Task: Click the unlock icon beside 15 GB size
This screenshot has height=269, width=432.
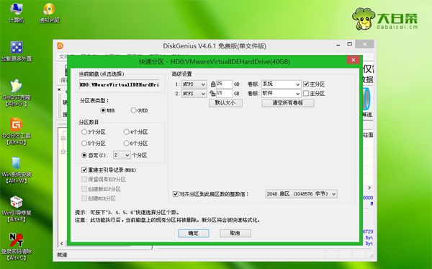Action: 212,93
